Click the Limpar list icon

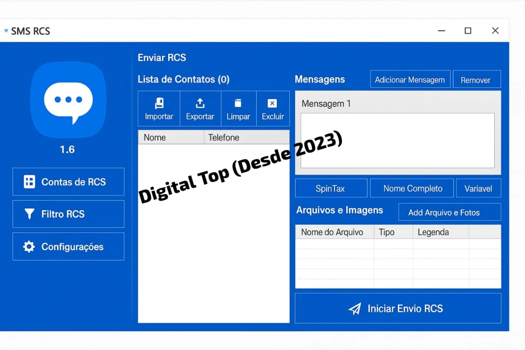pos(238,103)
